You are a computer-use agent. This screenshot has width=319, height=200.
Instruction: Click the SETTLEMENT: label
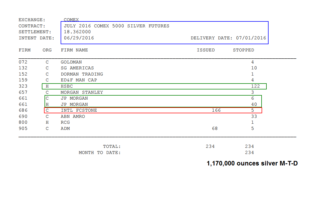click(x=35, y=32)
